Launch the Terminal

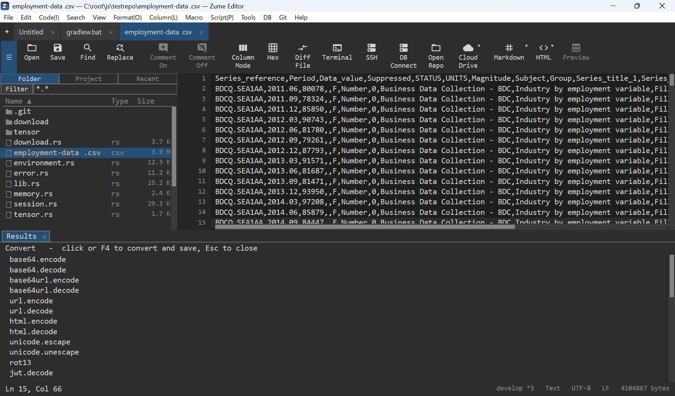[x=337, y=52]
